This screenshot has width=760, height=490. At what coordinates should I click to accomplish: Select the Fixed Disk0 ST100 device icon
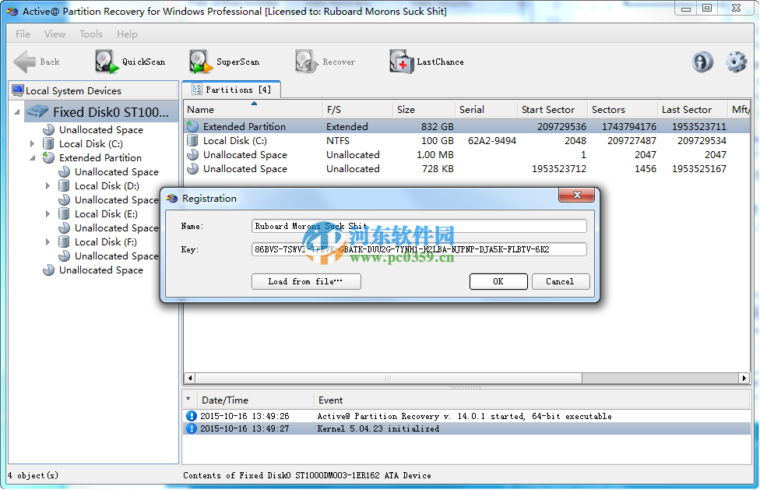click(x=37, y=111)
